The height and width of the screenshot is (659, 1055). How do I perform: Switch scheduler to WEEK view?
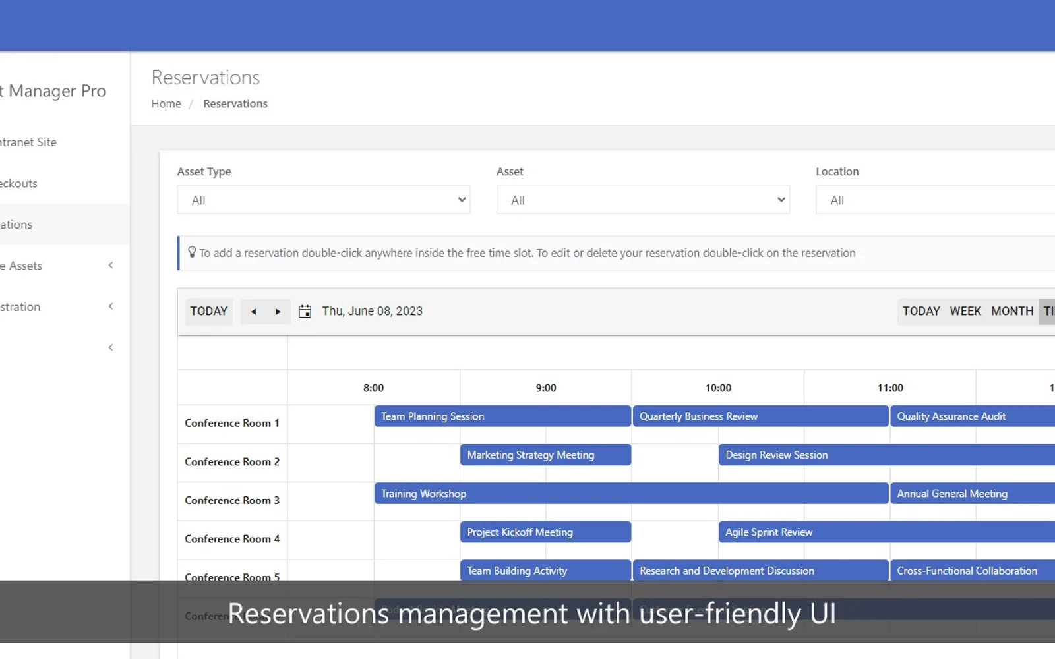[x=965, y=312]
